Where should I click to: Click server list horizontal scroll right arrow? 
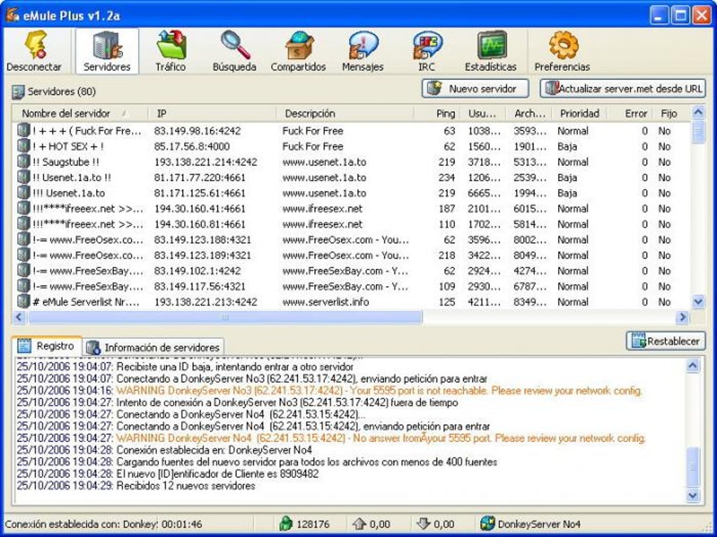(683, 317)
